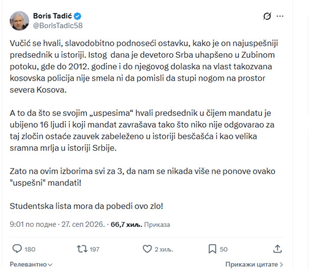Screen dimensions: 309x269
Task: Click the 197 reposts count
Action: [94, 249]
